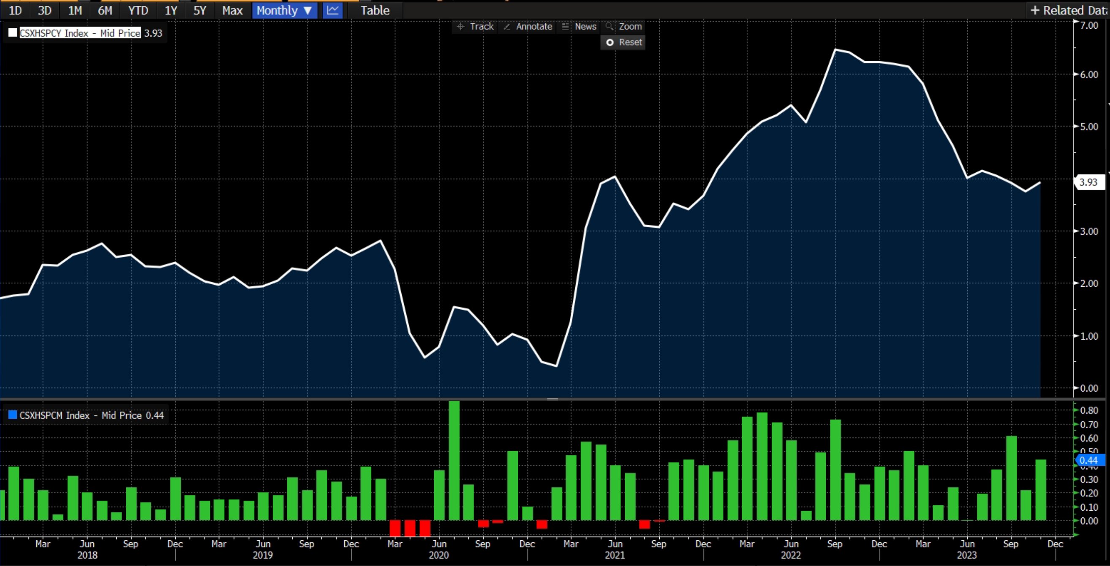The width and height of the screenshot is (1110, 566).
Task: Click the panel divider handle between charts
Action: point(552,399)
